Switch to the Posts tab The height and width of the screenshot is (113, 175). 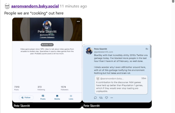(x=43, y=97)
